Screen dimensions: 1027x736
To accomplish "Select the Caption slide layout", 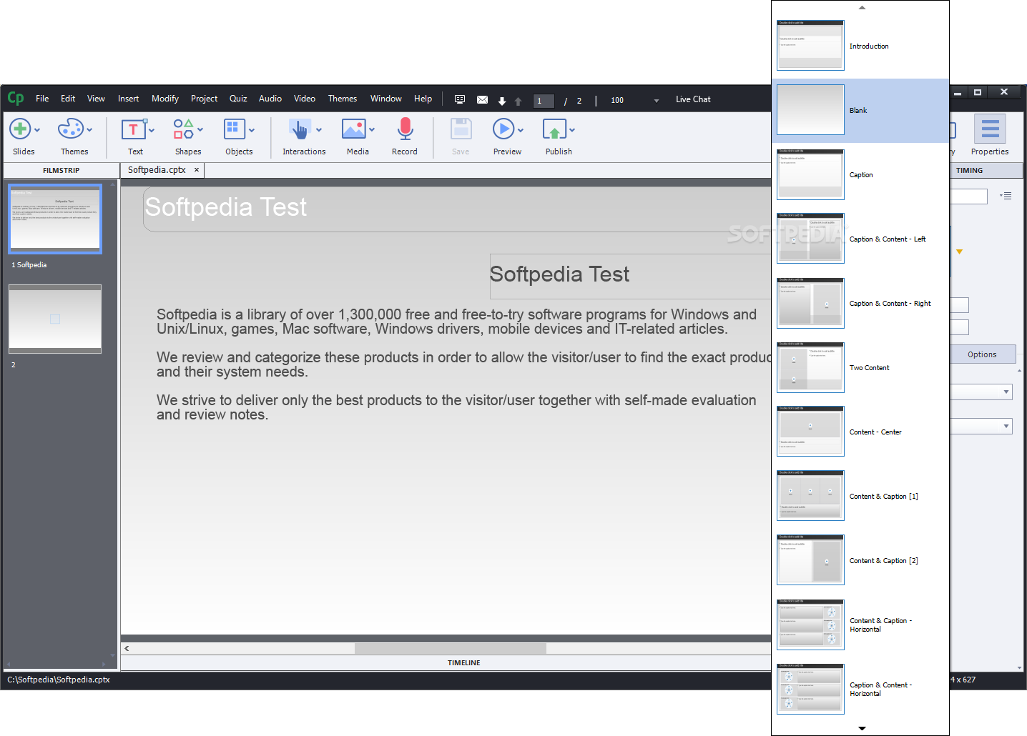I will point(860,175).
